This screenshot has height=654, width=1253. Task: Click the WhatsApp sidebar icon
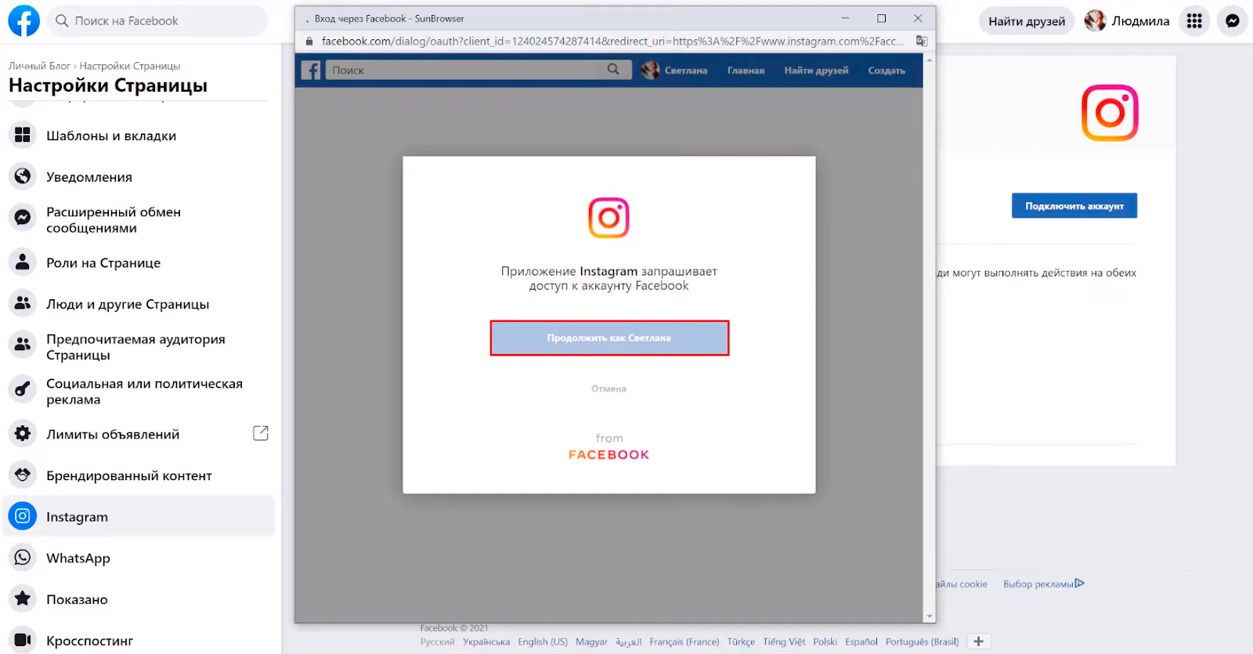tap(23, 558)
